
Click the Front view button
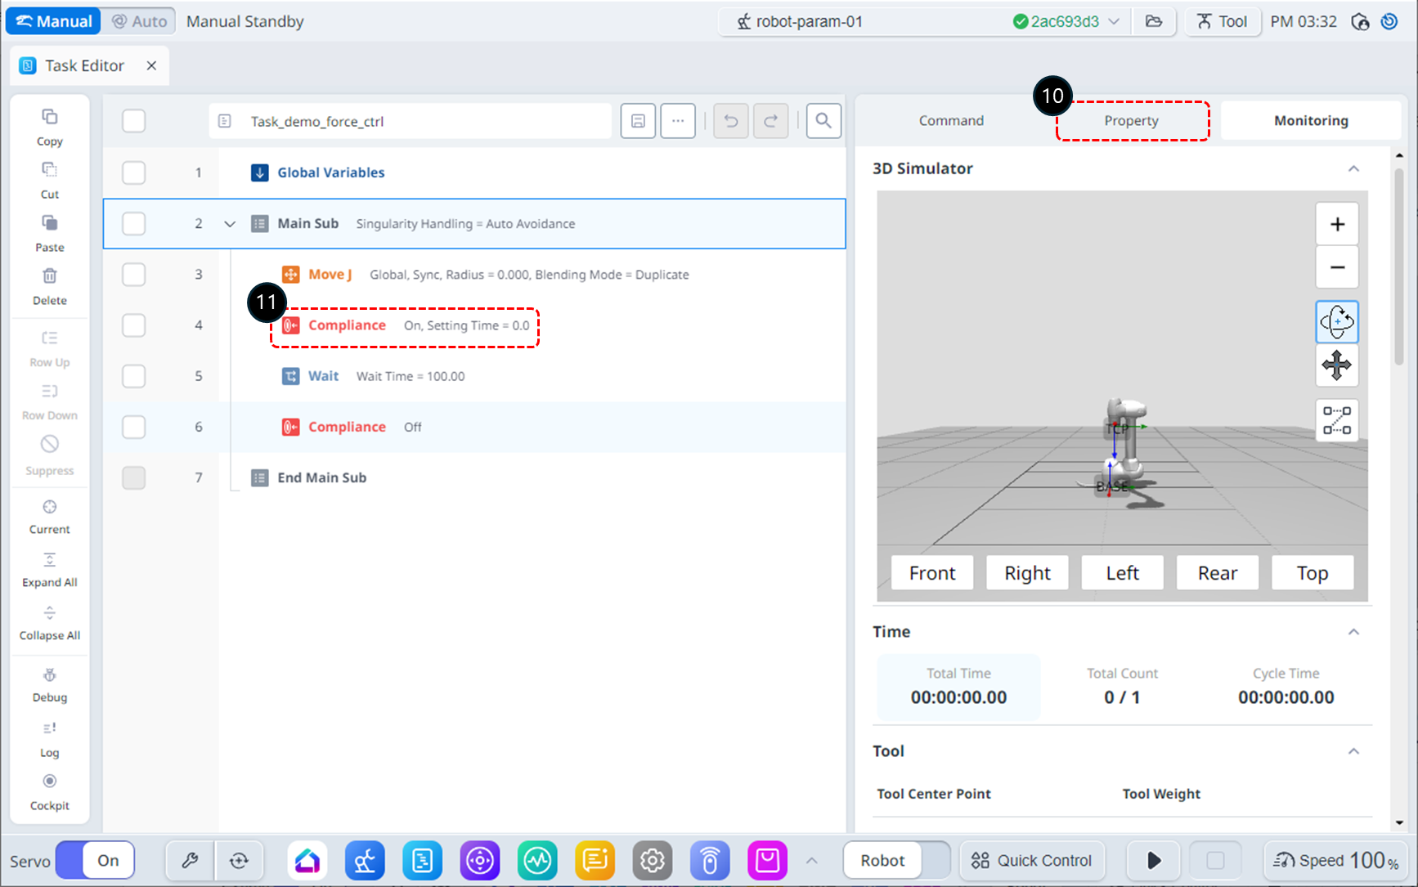(931, 573)
